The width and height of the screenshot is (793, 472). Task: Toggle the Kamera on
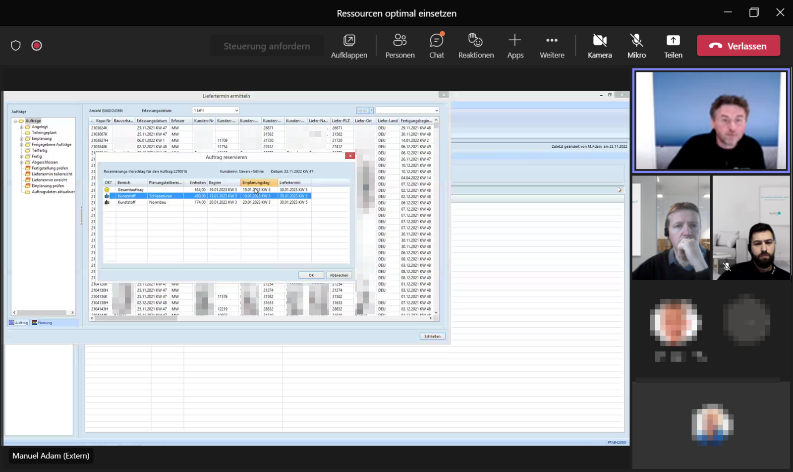(600, 46)
